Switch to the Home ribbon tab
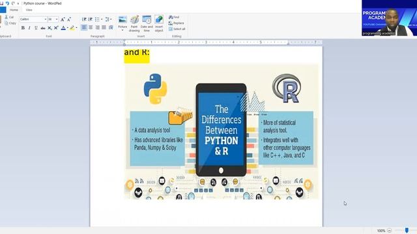Screen dimensions: 417x234 [x=14, y=10]
